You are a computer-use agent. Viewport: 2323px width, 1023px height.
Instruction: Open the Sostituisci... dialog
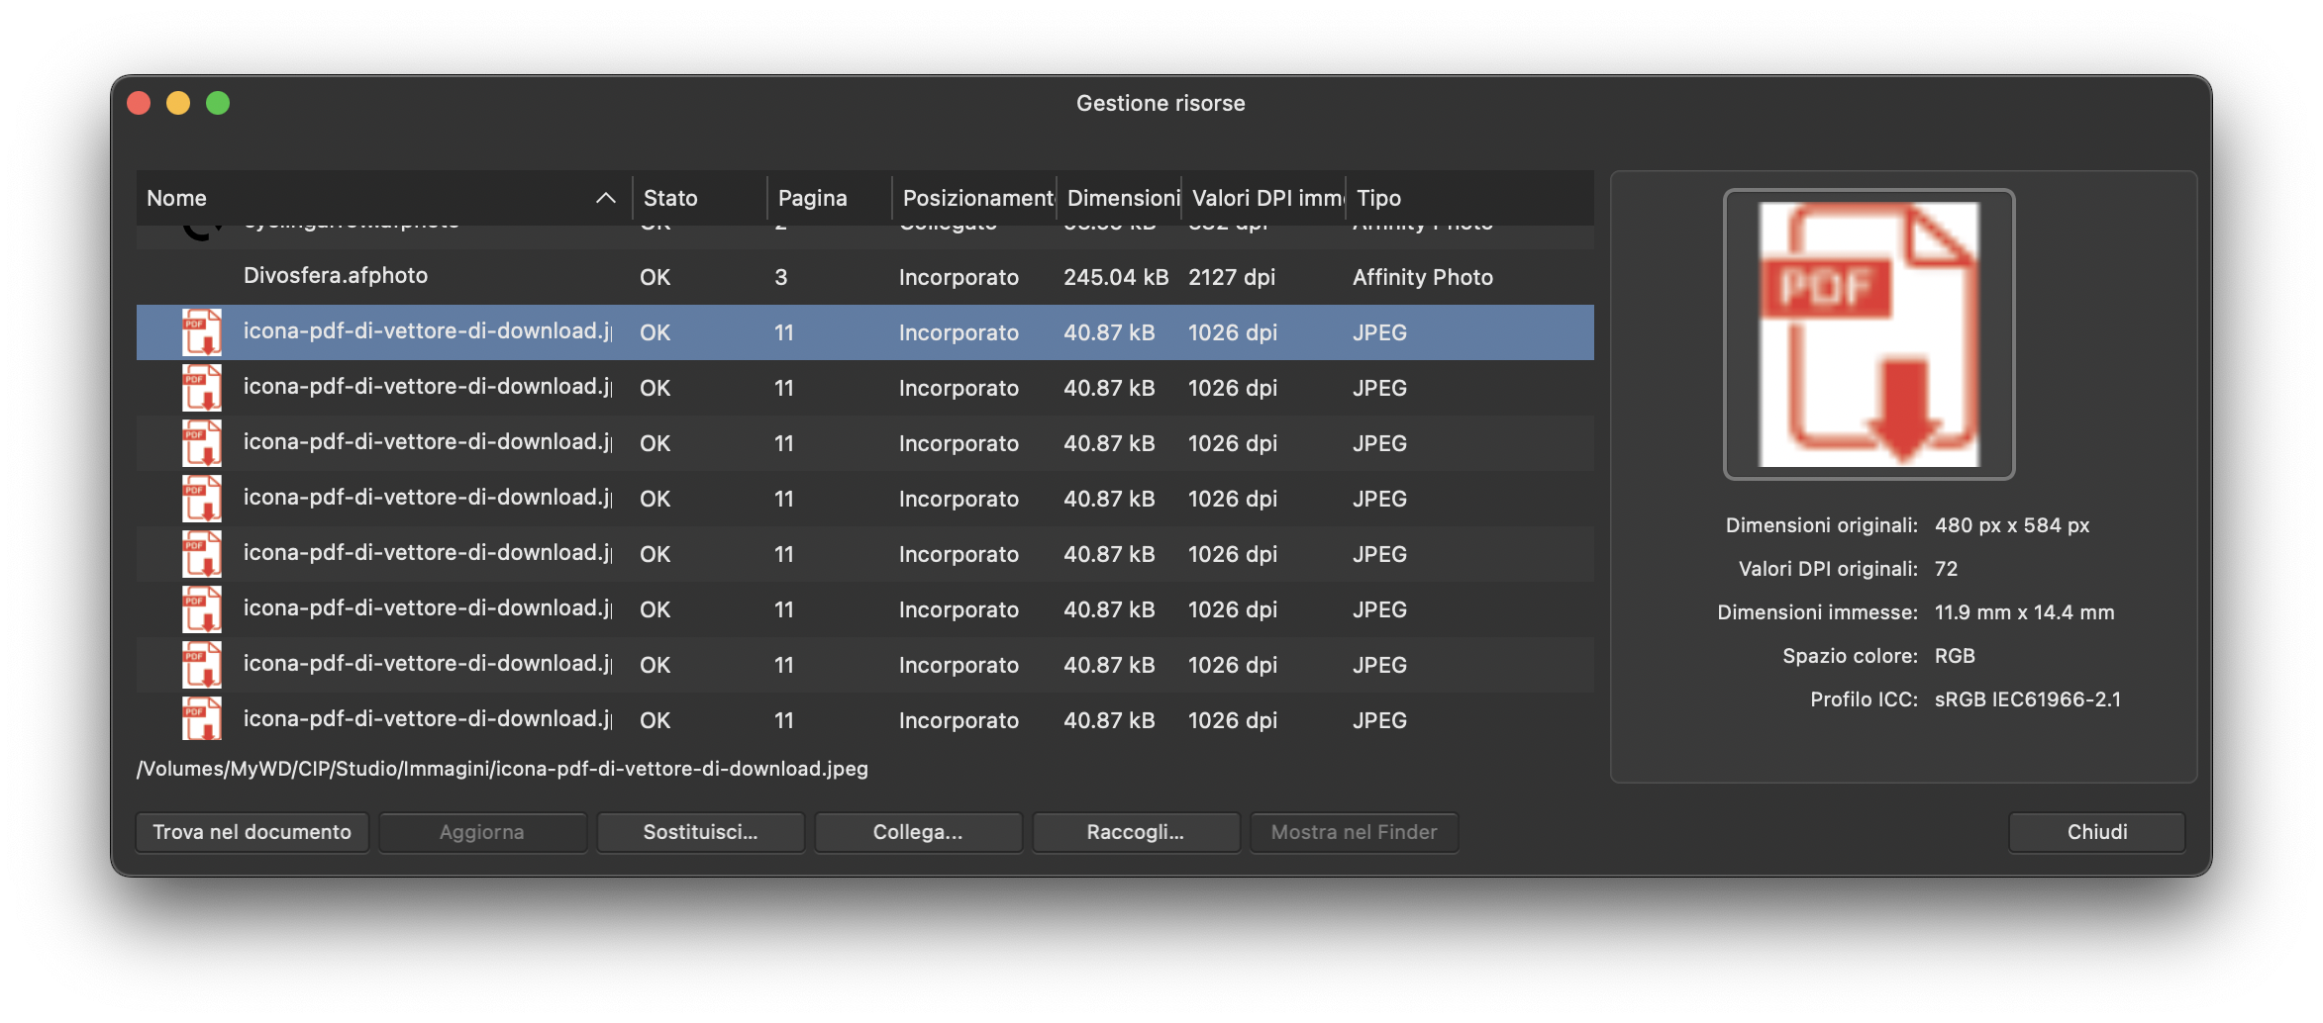tap(700, 832)
